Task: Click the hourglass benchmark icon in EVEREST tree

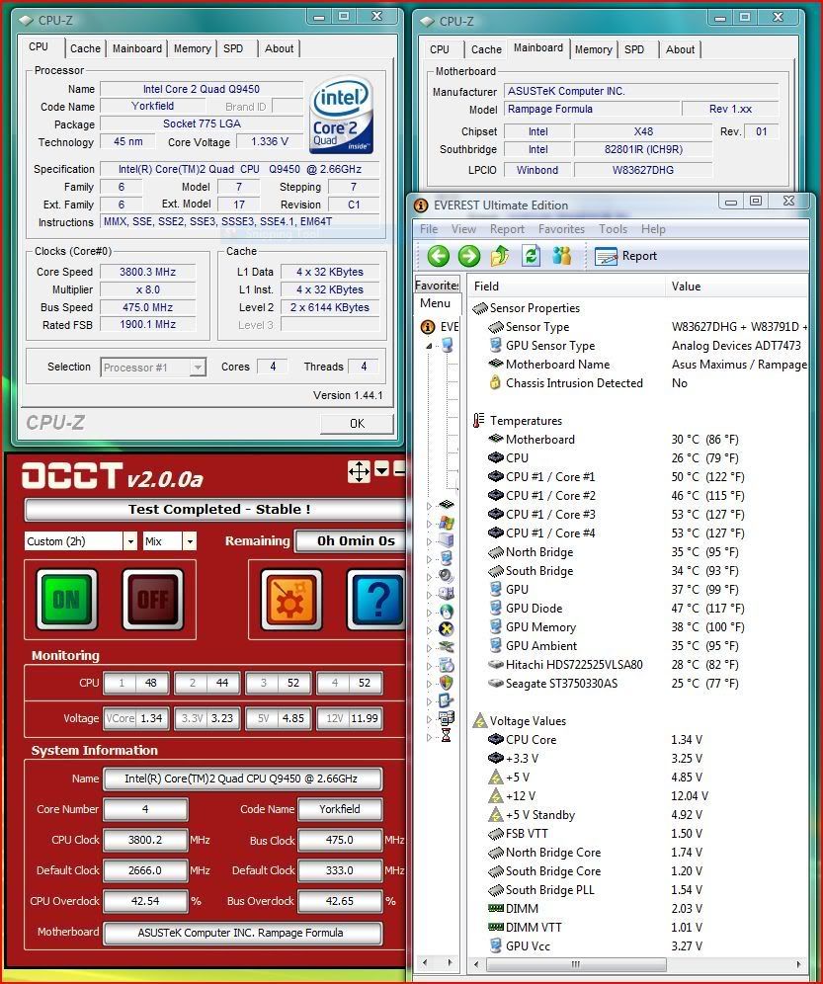Action: click(446, 735)
